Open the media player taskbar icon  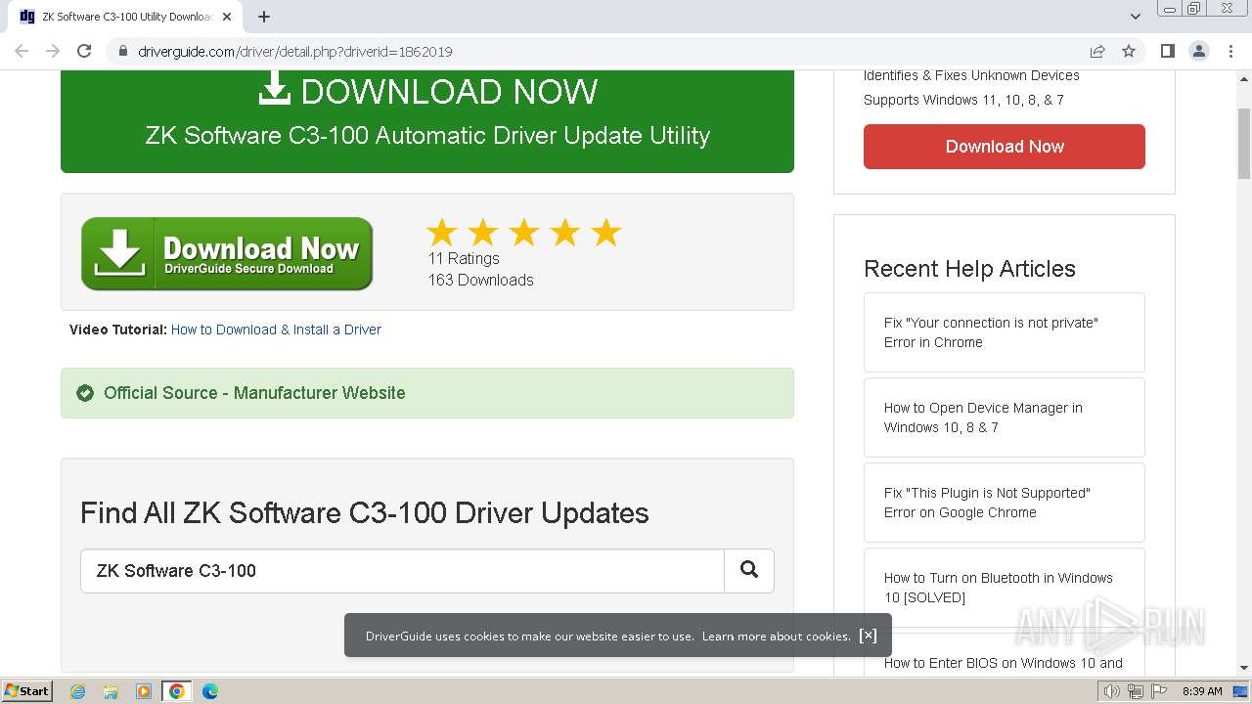tap(144, 691)
